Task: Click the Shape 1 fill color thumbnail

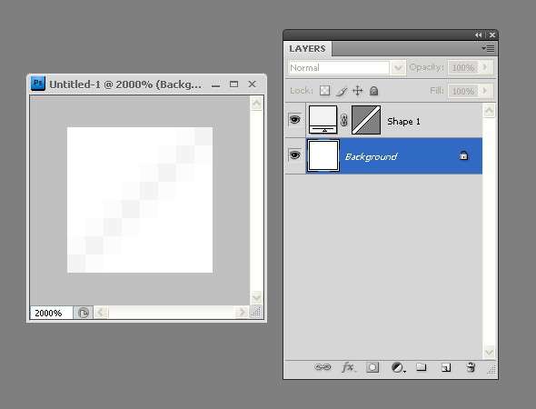Action: point(323,120)
